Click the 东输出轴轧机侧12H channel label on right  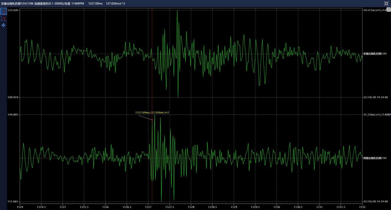(x=375, y=54)
